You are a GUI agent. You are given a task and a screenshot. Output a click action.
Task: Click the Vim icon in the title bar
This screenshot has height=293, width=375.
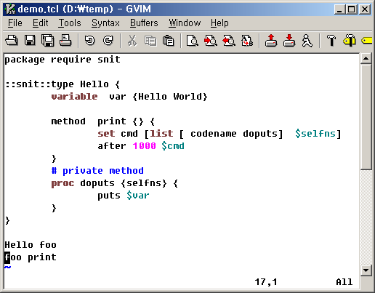click(x=10, y=9)
